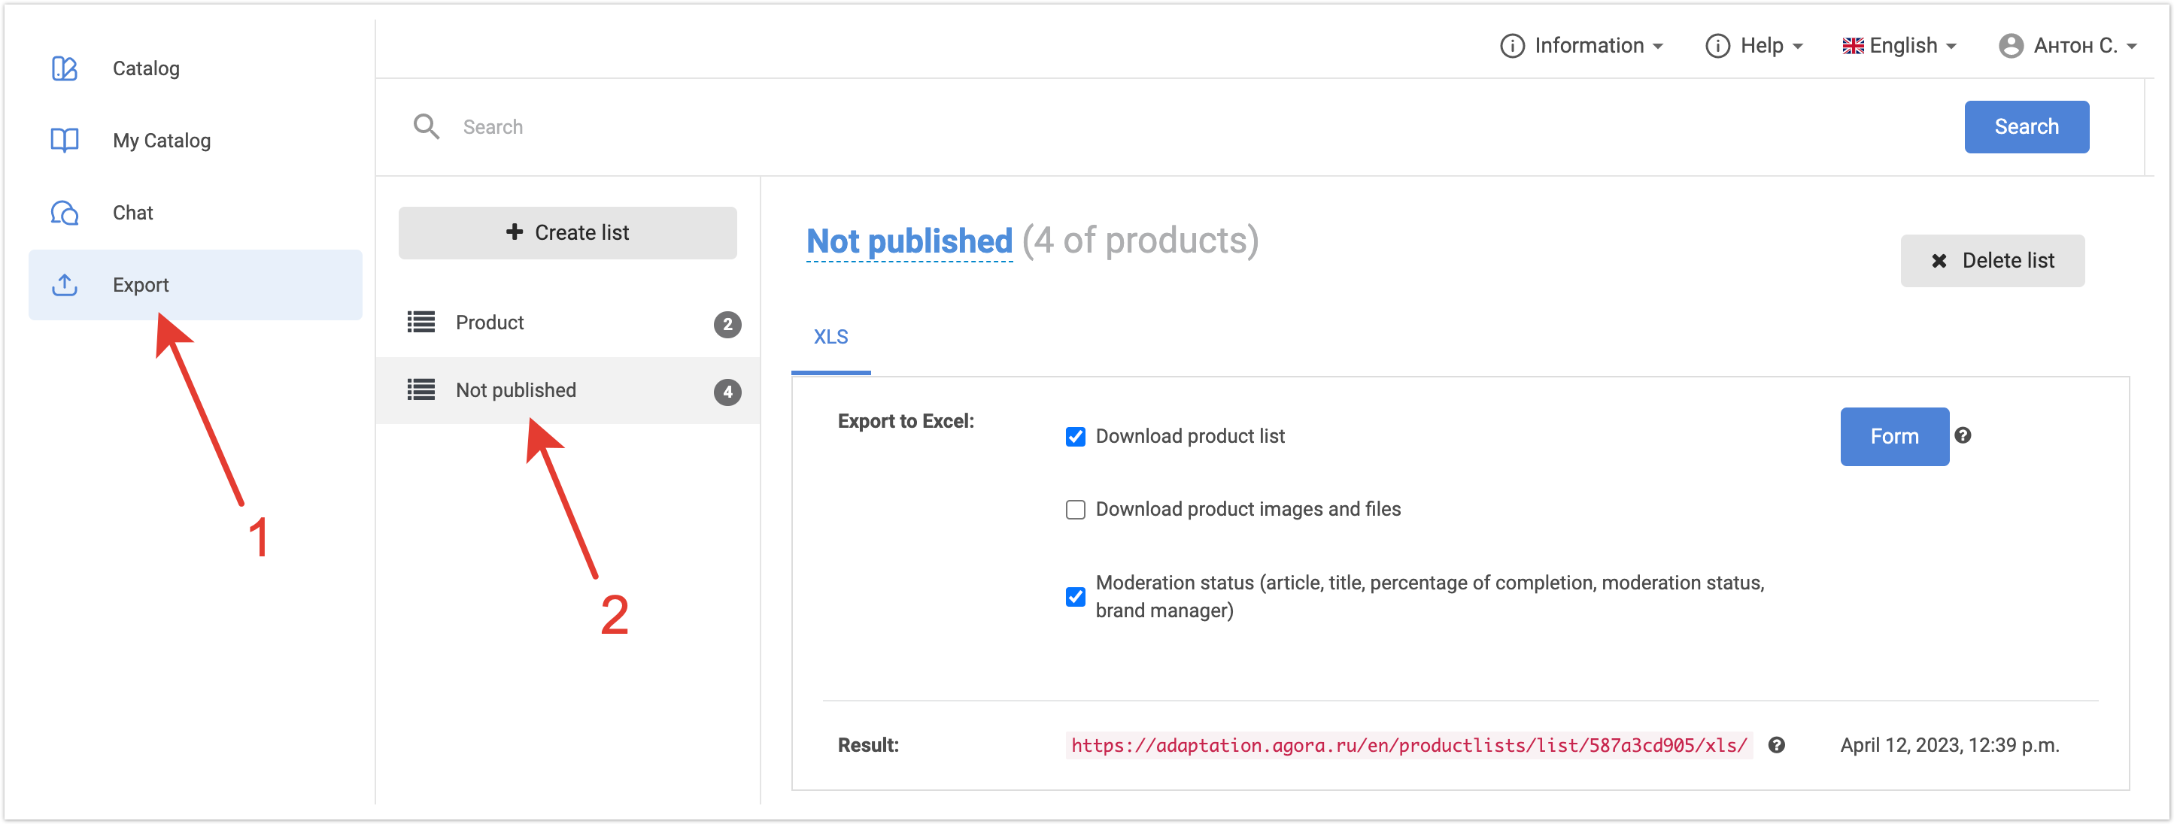Click the question icon next to result URL
The width and height of the screenshot is (2174, 824).
point(1775,745)
